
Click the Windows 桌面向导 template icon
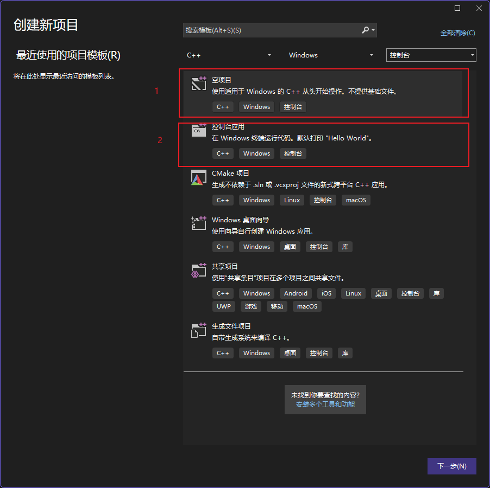tap(199, 223)
